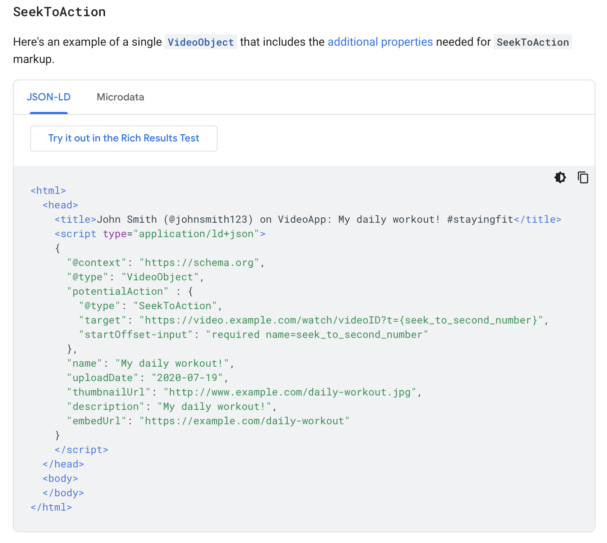Click the SeekToAction section heading
The width and height of the screenshot is (607, 543).
59,12
